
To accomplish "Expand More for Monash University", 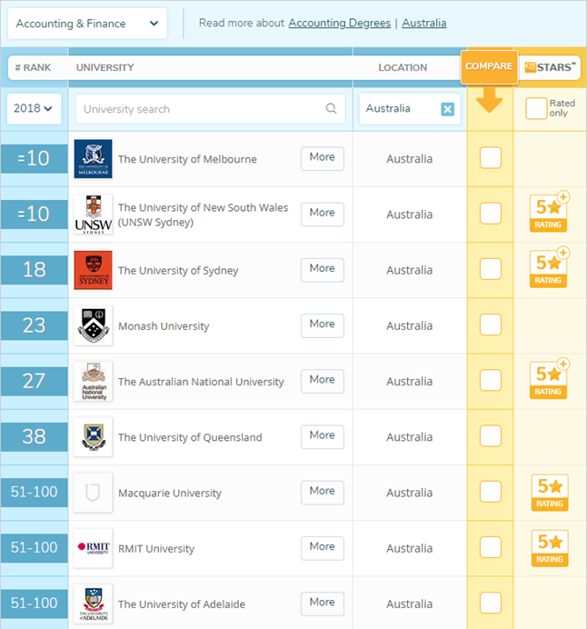I will 323,324.
